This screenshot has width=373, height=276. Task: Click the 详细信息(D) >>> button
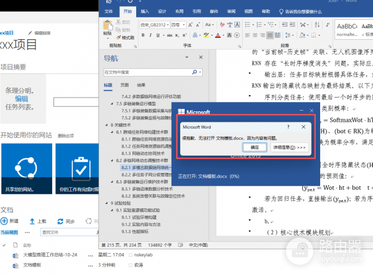point(289,147)
